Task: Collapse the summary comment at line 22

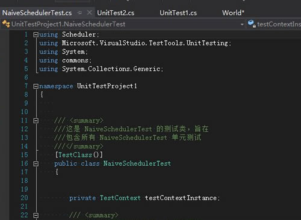Action: [x=36, y=215]
